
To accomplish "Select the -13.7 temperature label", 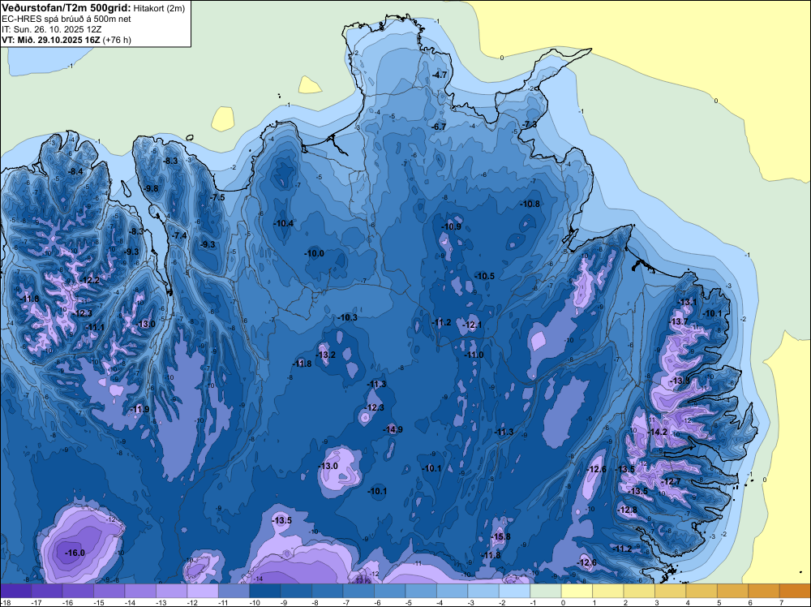I will [679, 321].
